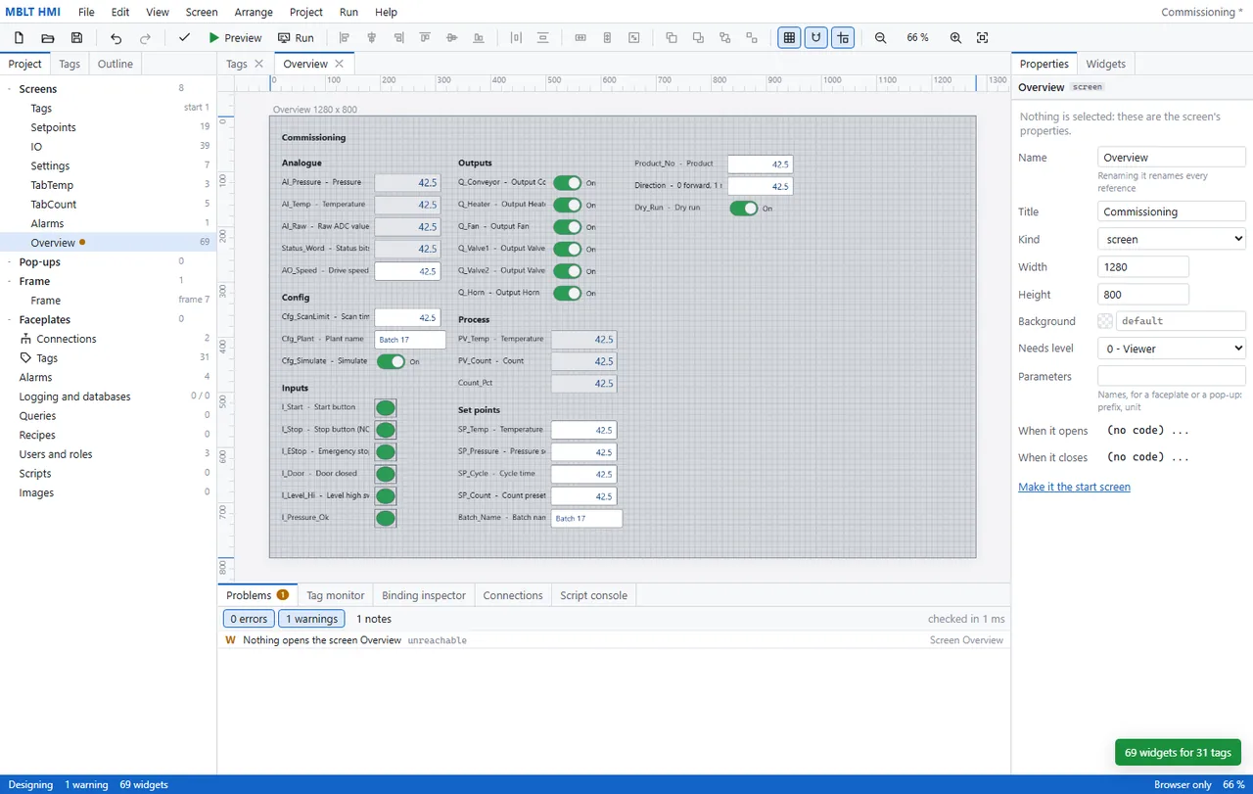1253x794 pixels.
Task: Click the Save disk icon
Action: [76, 38]
